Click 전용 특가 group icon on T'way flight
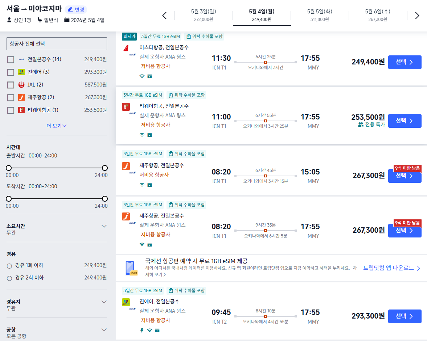Screen dimensions: 427x341 pyautogui.click(x=361, y=125)
